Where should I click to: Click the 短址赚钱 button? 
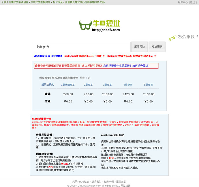click(157, 47)
